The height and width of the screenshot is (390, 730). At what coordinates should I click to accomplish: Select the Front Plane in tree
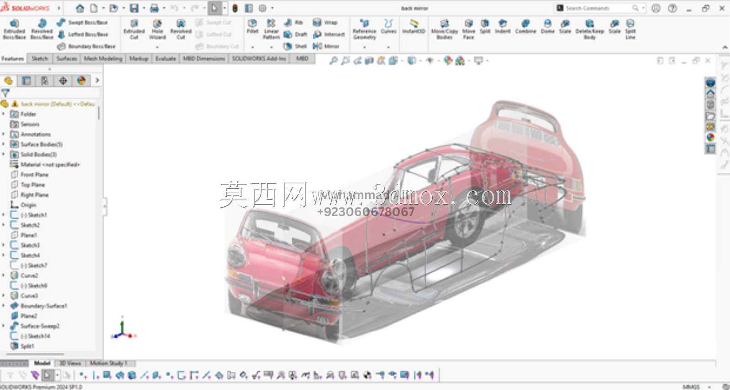pyautogui.click(x=34, y=174)
